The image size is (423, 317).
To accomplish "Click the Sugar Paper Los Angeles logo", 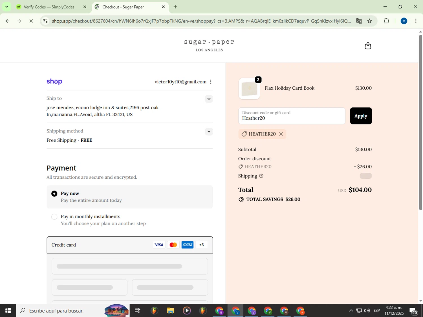I will [209, 45].
